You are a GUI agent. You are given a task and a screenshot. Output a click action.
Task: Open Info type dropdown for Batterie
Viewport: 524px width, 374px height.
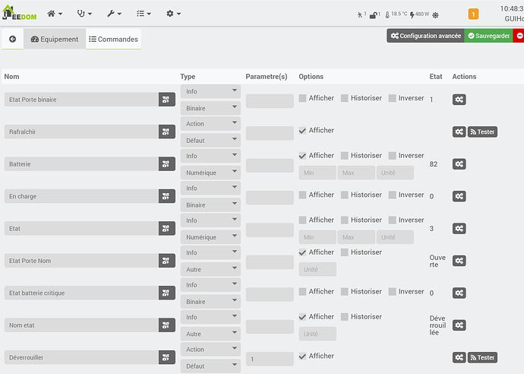tap(211, 156)
